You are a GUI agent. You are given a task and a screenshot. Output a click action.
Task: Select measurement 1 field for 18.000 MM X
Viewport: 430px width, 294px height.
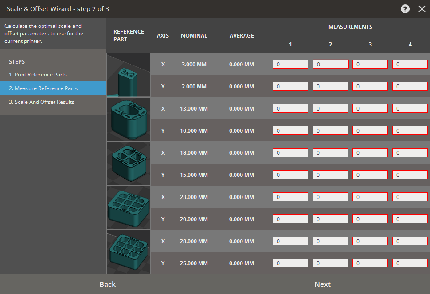click(x=290, y=153)
